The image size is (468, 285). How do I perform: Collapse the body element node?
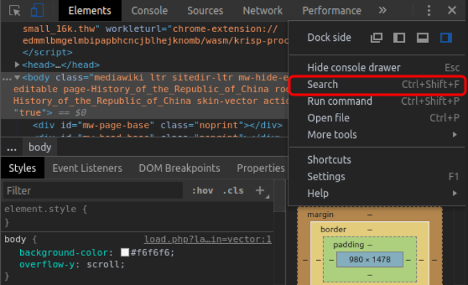[x=17, y=77]
